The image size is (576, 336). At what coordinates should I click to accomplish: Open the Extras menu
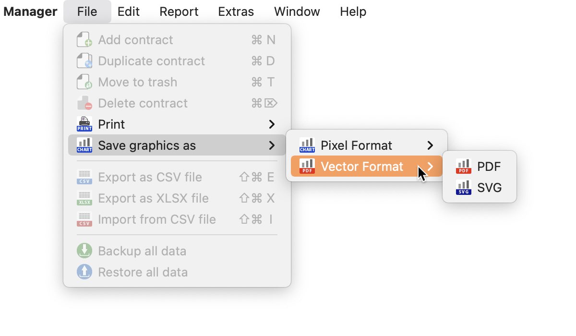click(x=236, y=12)
